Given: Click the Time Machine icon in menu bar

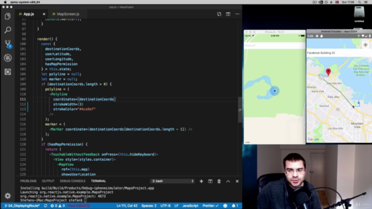Looking at the screenshot, I should point(326,2).
